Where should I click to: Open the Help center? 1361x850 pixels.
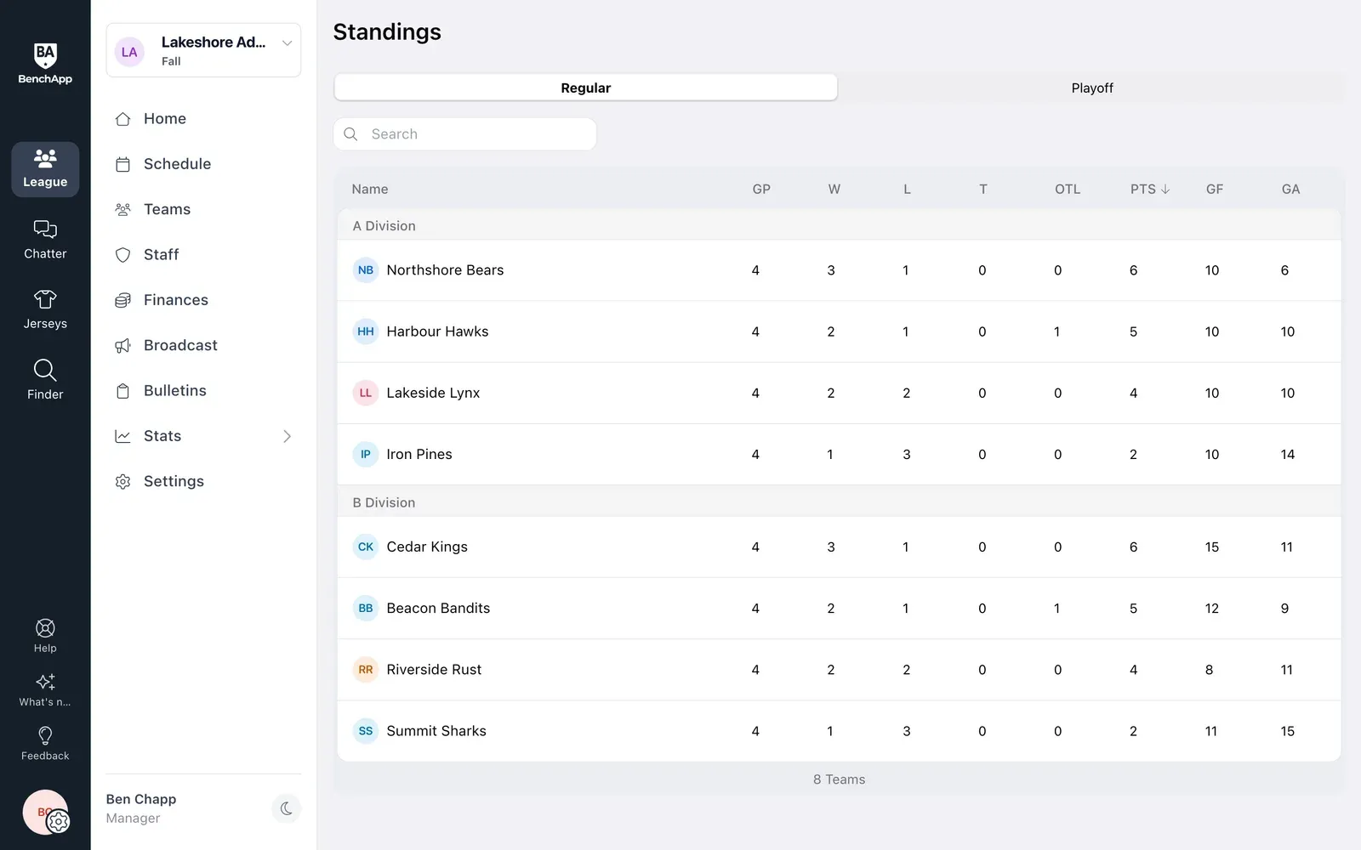click(45, 636)
